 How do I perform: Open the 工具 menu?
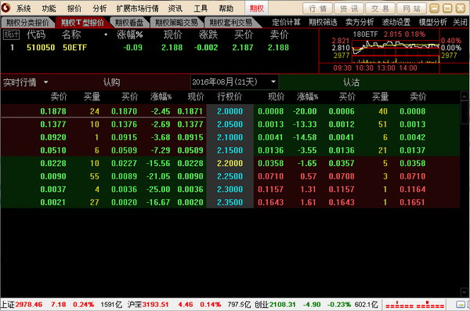[201, 9]
